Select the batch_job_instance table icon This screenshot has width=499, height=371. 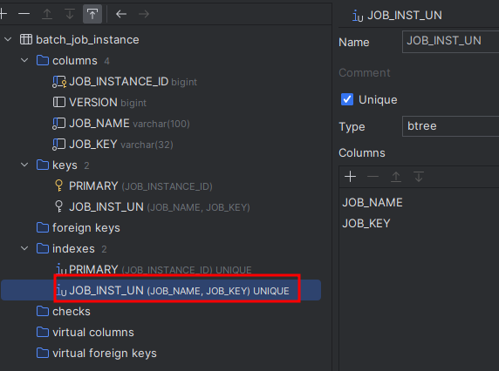26,40
